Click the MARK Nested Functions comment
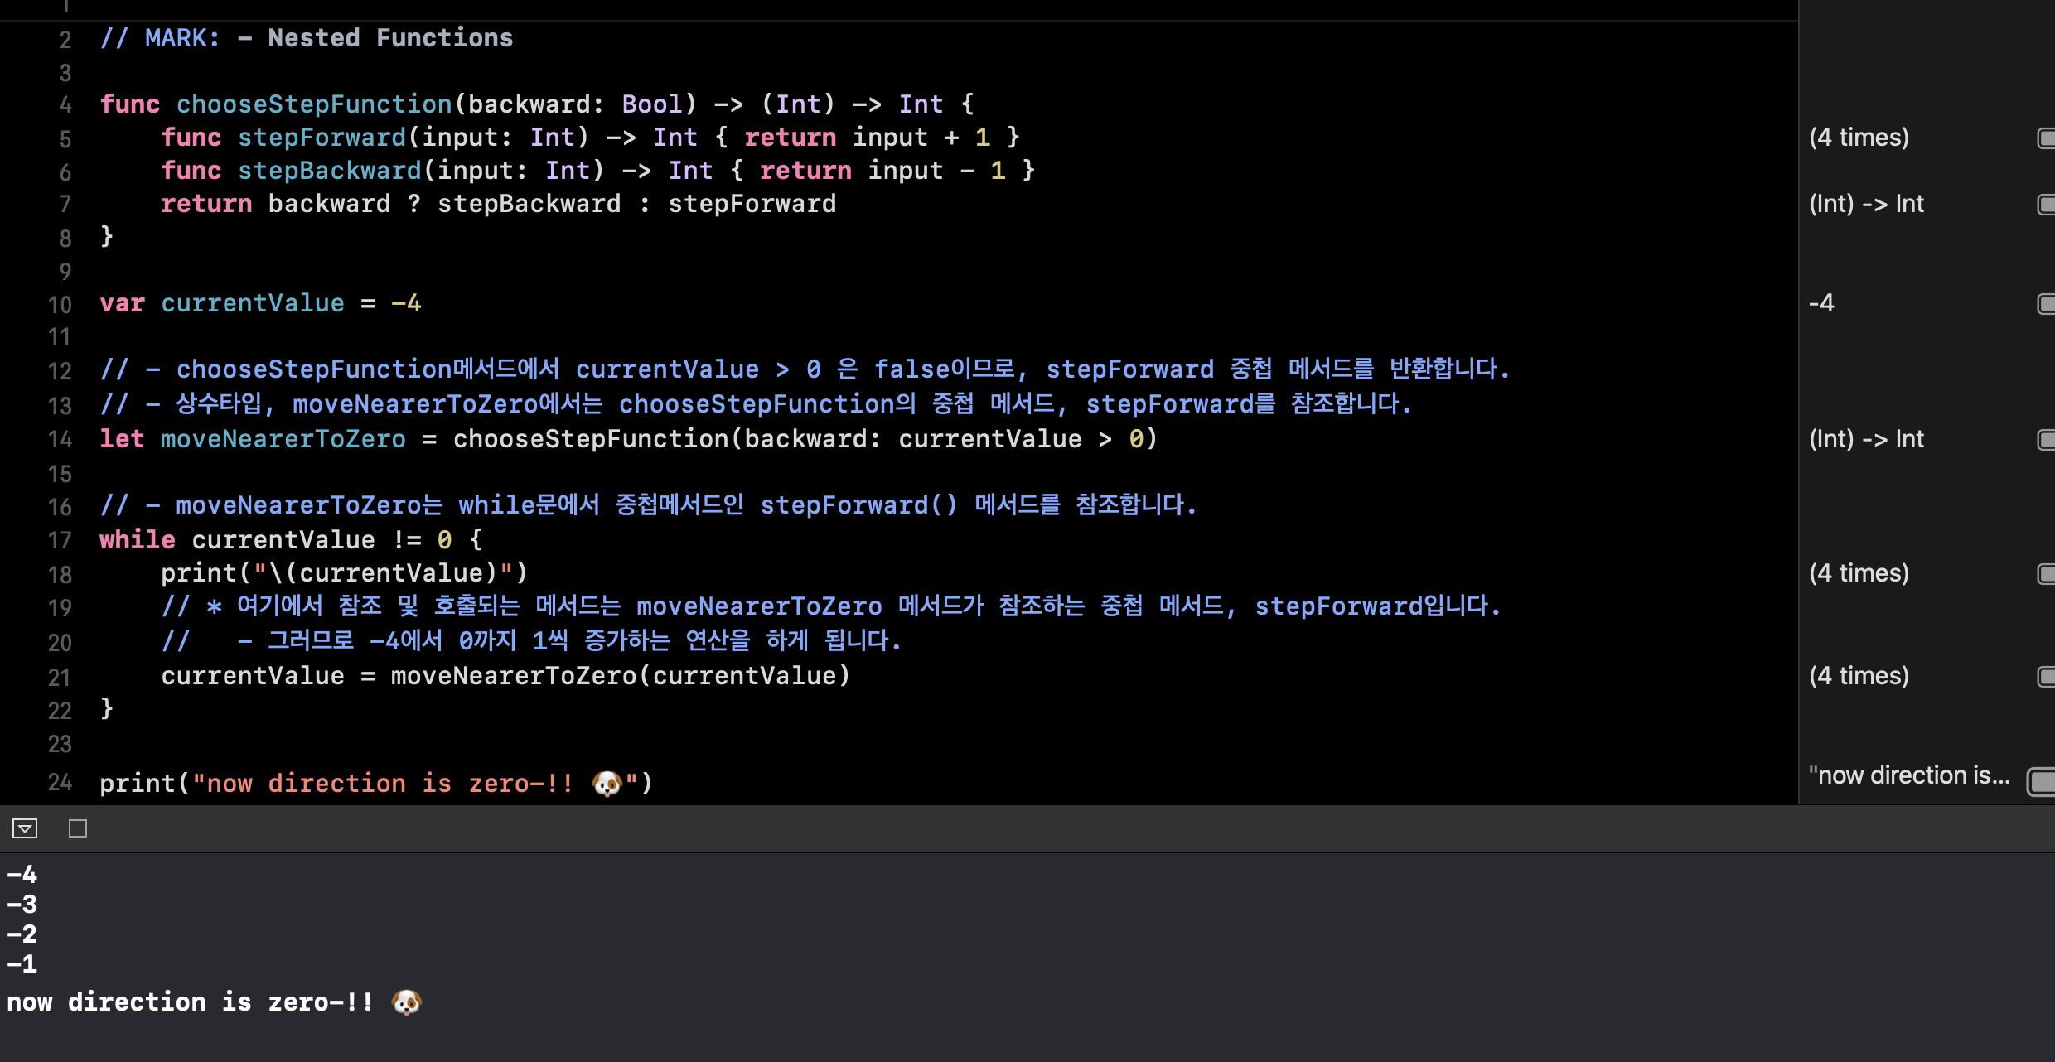Viewport: 2055px width, 1062px height. tap(307, 38)
